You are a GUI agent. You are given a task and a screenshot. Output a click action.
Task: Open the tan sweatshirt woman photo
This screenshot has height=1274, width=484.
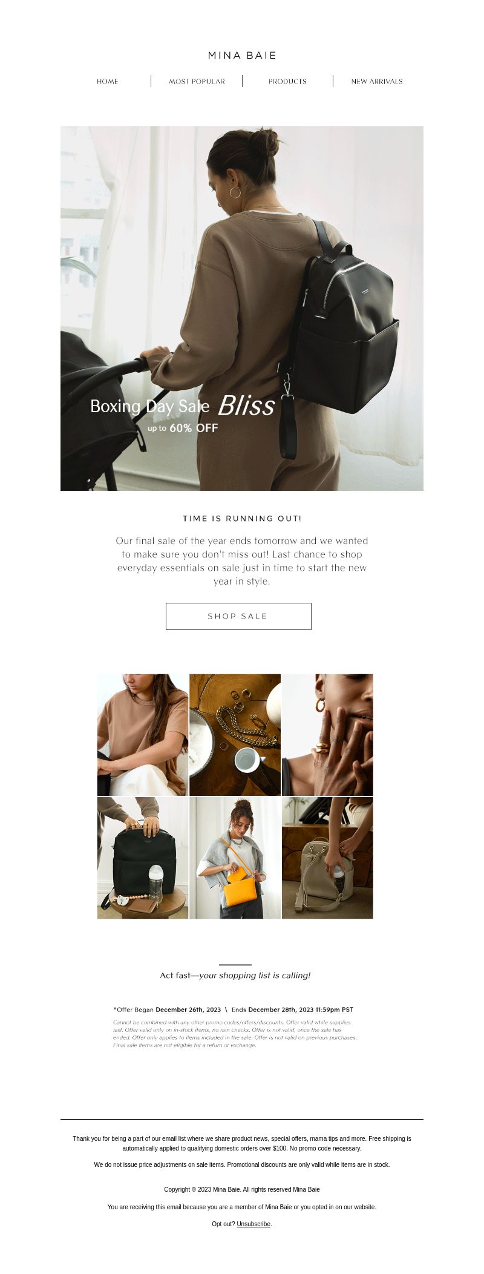point(143,735)
